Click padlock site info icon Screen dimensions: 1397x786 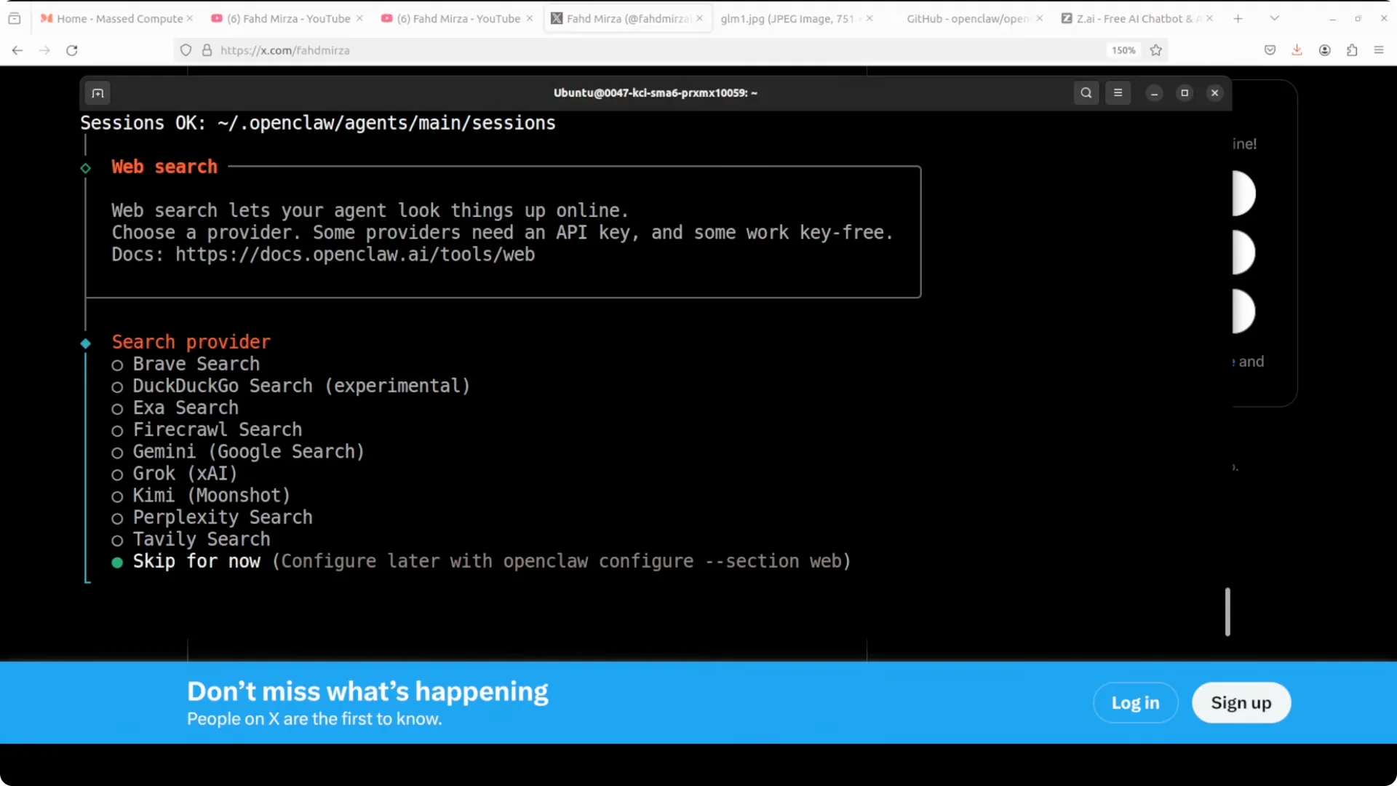(207, 50)
